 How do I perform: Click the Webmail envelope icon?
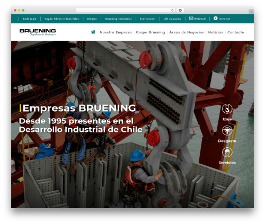(191, 18)
